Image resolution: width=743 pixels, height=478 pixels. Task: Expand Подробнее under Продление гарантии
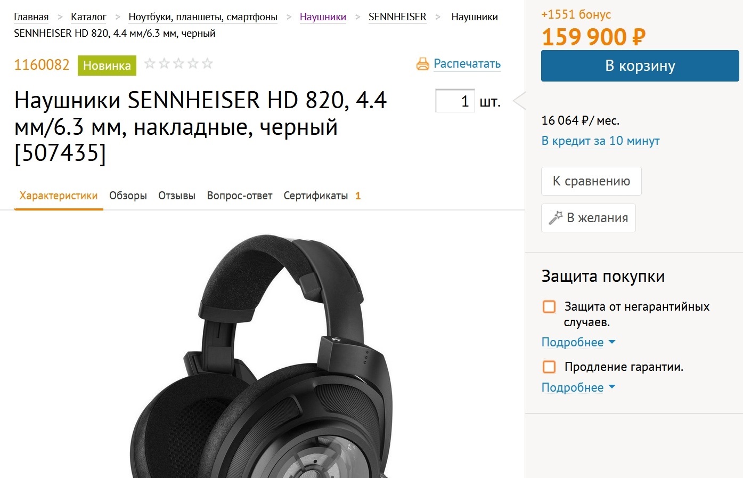click(x=578, y=387)
